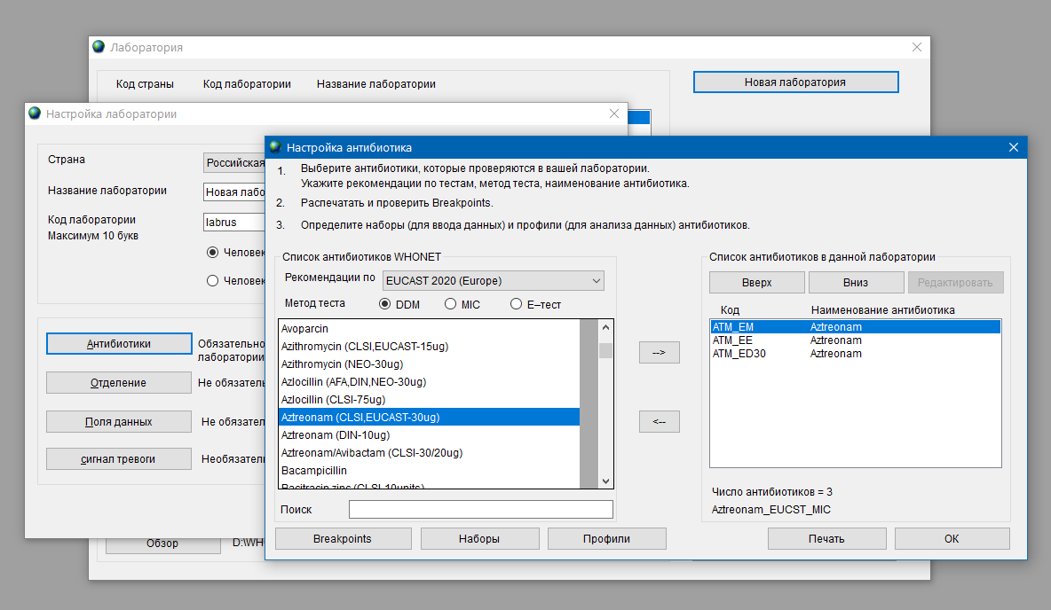This screenshot has height=610, width=1051.
Task: Select Azlocillin (CLSI-75ug)
Action: click(429, 400)
